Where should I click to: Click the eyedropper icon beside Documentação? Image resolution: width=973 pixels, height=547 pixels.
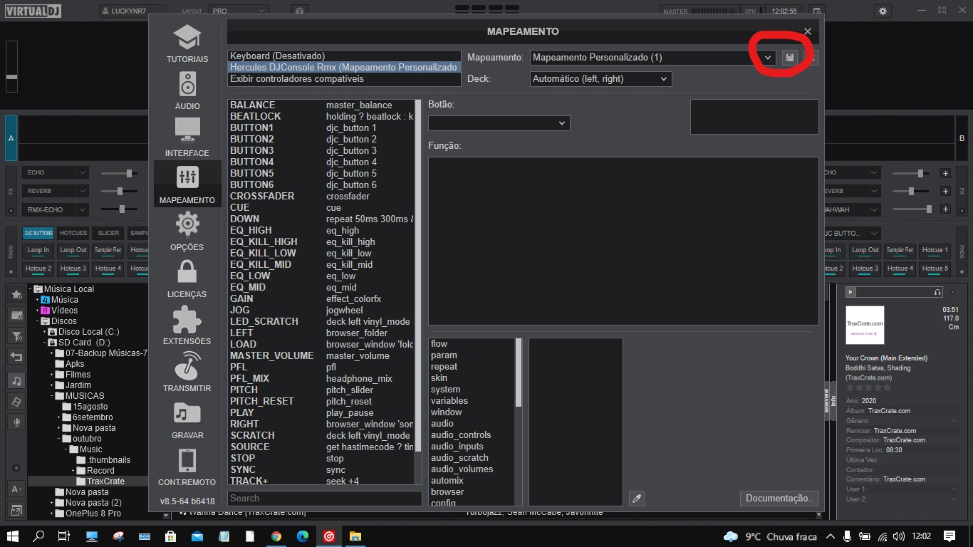pyautogui.click(x=637, y=499)
